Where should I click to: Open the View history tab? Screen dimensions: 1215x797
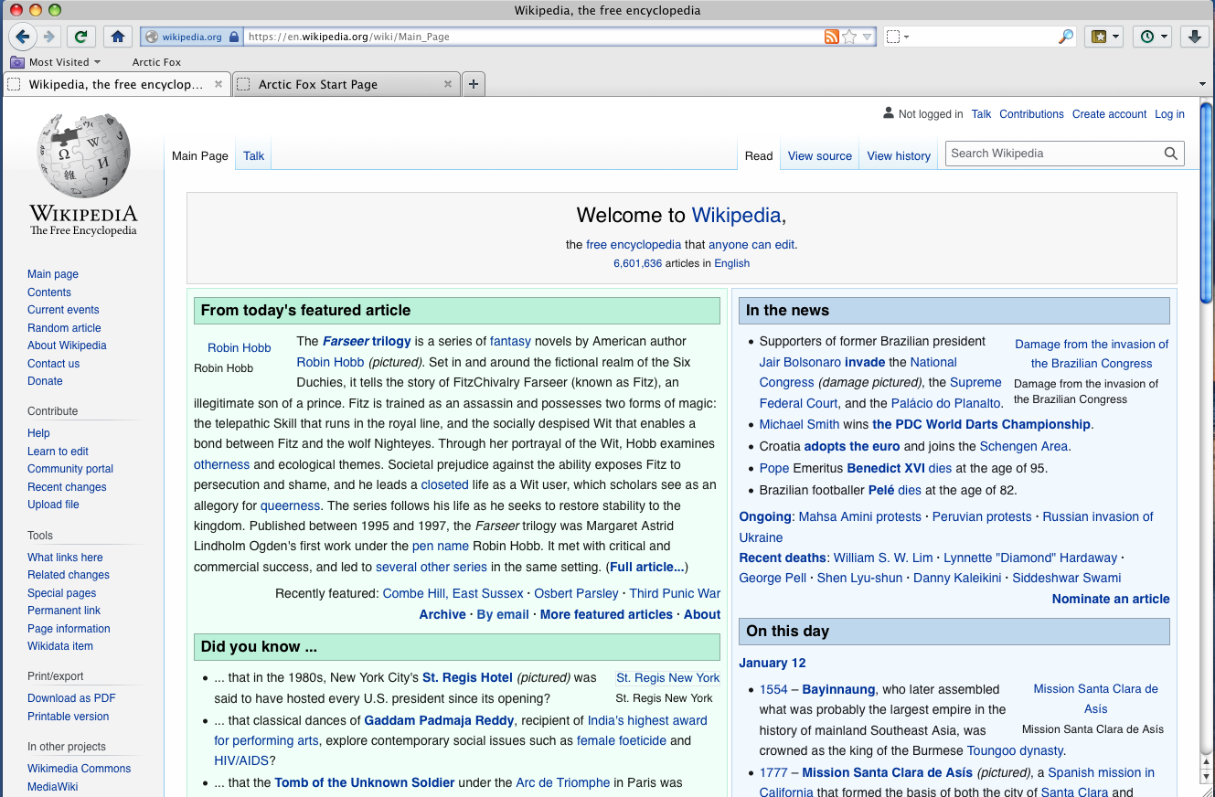pyautogui.click(x=899, y=155)
